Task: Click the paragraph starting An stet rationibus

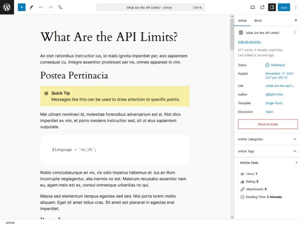Action: click(x=114, y=59)
